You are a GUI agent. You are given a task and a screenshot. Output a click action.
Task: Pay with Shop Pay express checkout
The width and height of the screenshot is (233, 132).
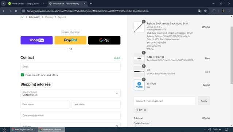[36, 40]
